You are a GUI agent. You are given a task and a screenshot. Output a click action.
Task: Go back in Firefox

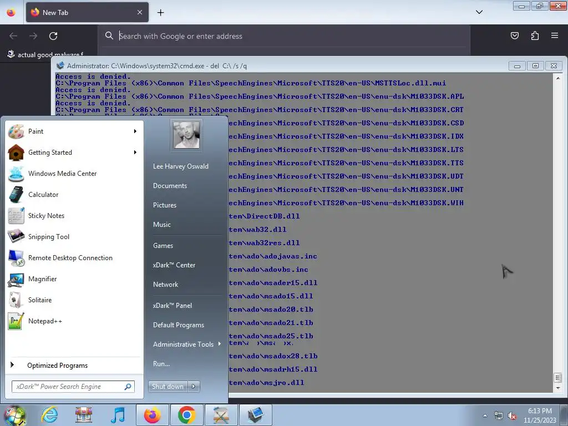(13, 36)
